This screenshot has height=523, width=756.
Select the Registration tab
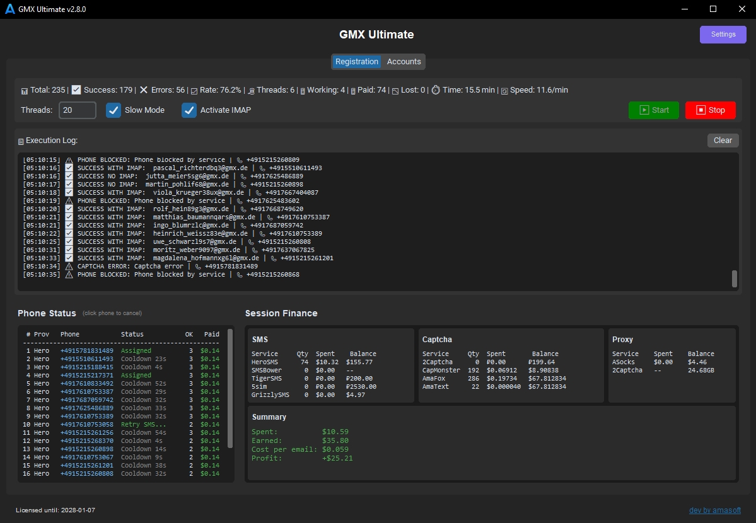click(357, 62)
